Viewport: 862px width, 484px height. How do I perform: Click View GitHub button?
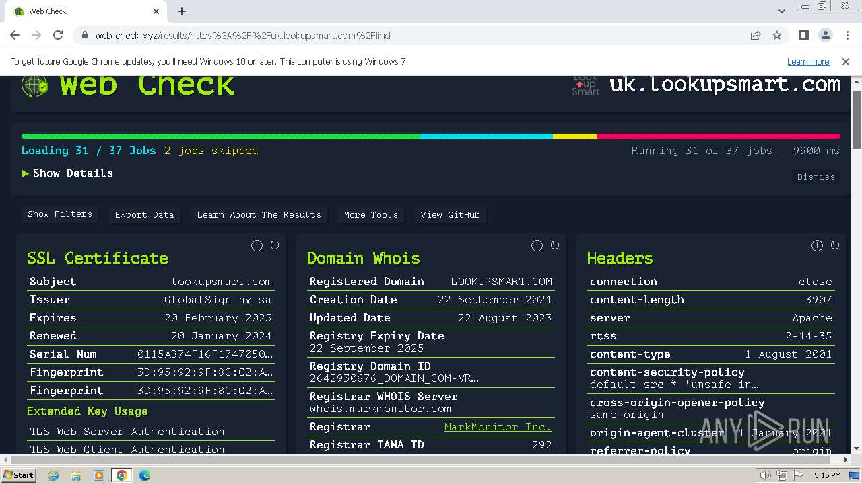451,215
